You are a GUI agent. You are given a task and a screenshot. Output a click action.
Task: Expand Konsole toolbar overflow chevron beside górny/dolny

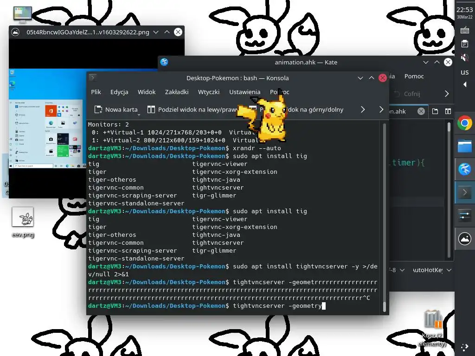363,109
